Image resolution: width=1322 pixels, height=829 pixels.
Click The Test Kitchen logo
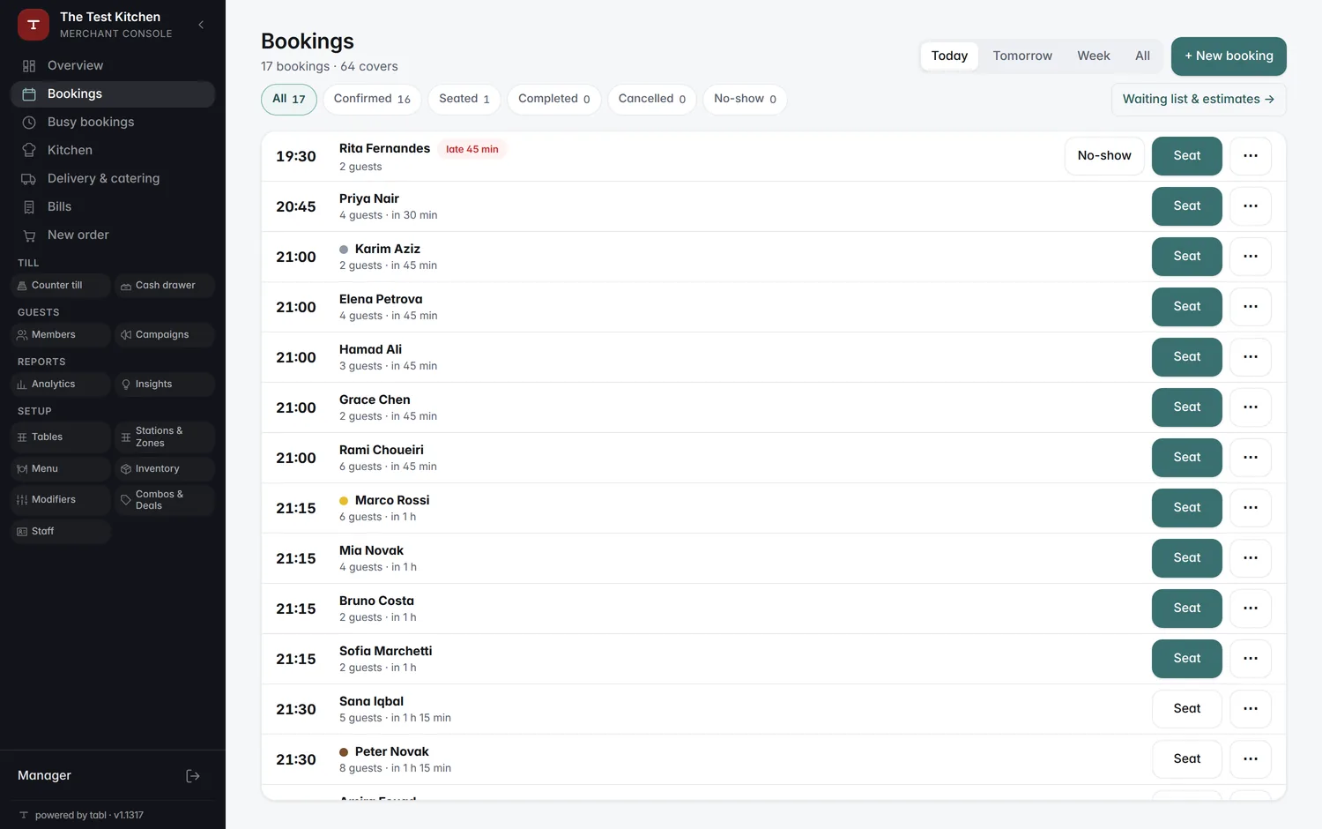coord(33,25)
